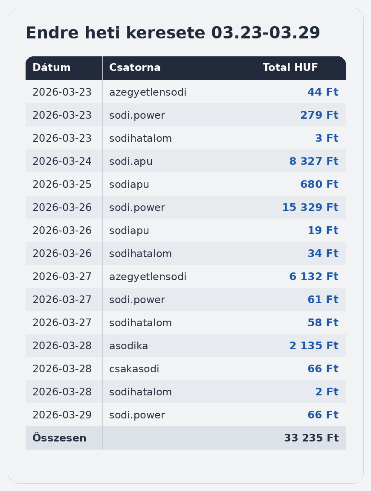Screen dimensions: 371x491
Task: Click the title "Endre heti keresete"
Action: (173, 33)
